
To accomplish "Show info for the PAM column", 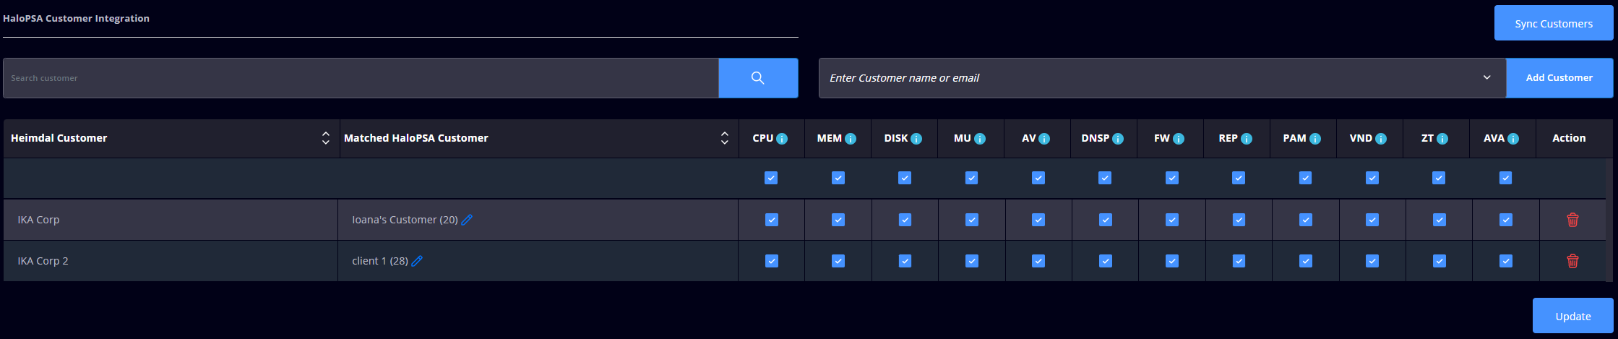I will point(1314,139).
